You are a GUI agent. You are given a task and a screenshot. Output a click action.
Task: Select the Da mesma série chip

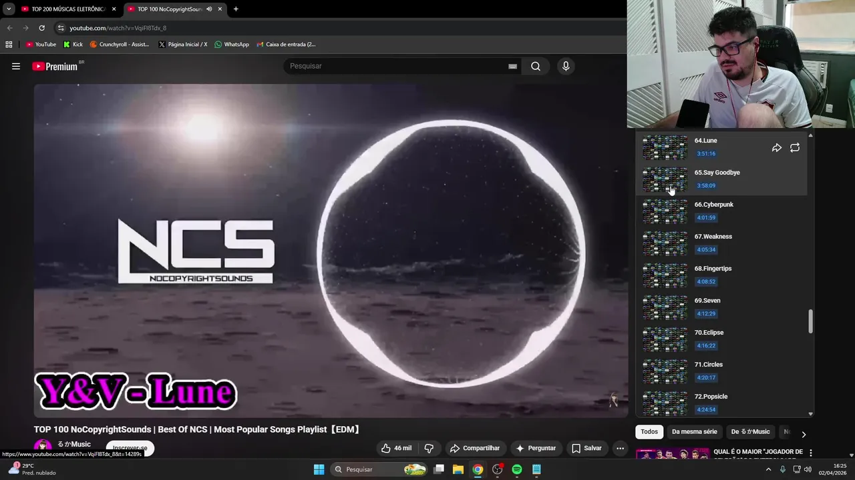pyautogui.click(x=694, y=432)
